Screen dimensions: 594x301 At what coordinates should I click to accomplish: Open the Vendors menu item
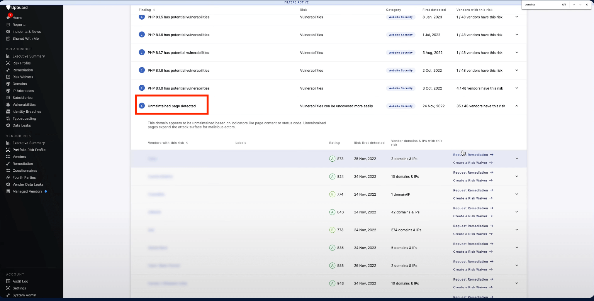pos(19,157)
